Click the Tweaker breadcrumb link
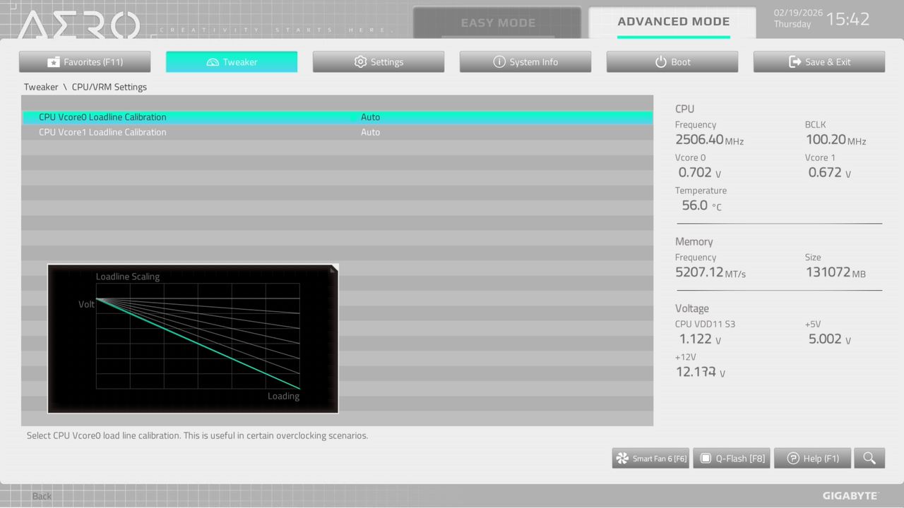Screen dimensions: 904x508 tap(41, 87)
